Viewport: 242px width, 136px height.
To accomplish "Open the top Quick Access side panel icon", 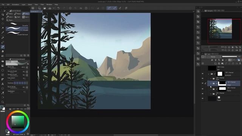I will tap(198, 11).
